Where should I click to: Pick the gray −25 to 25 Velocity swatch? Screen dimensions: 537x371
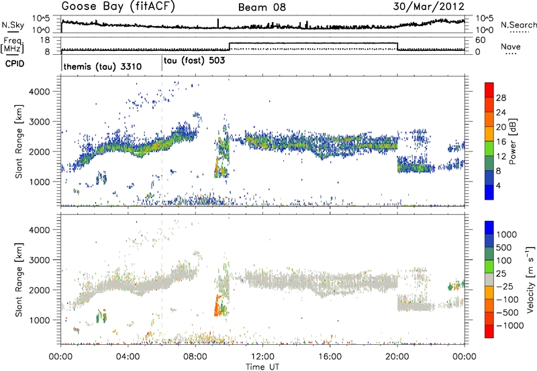489,279
